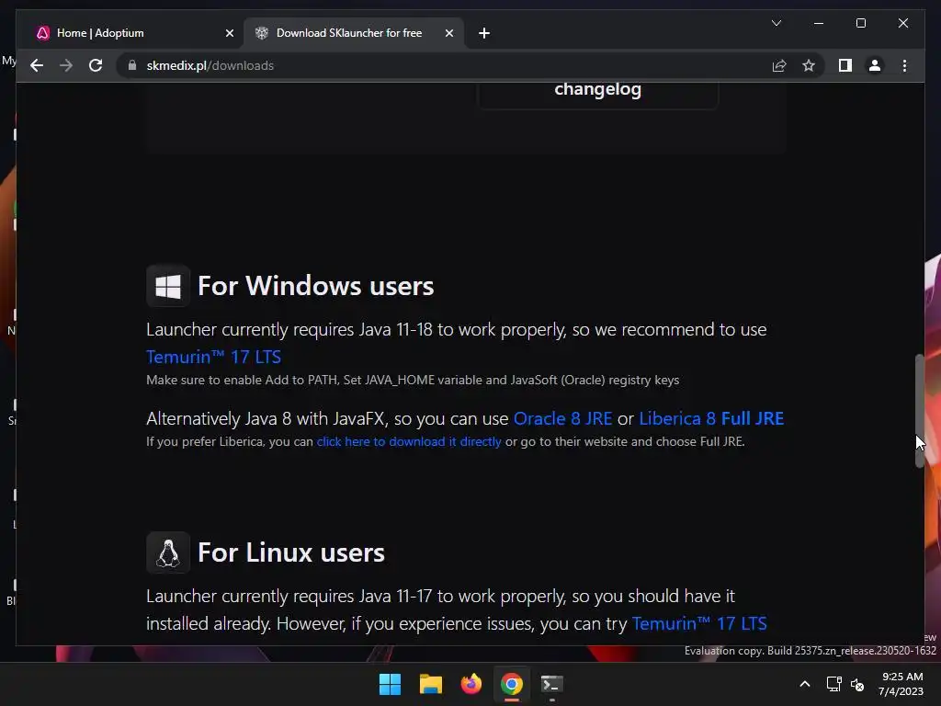Open File Explorer from the taskbar
941x706 pixels.
[430, 684]
